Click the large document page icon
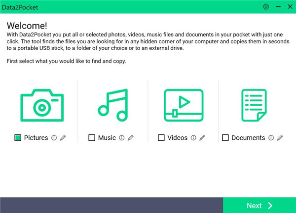Screen dimensions: 296x213 254,105
